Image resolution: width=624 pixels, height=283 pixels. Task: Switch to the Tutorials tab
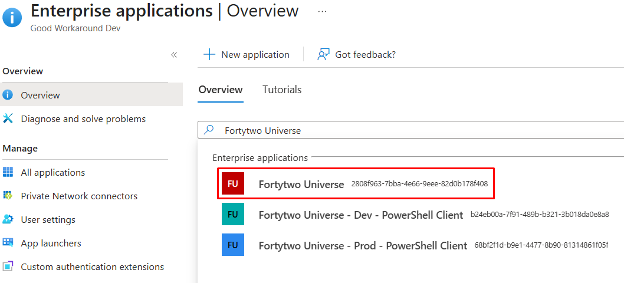coord(282,90)
